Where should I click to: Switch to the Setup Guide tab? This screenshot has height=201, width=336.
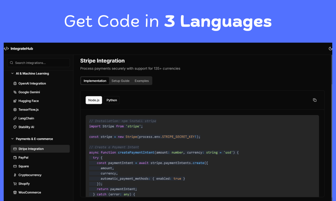click(120, 81)
